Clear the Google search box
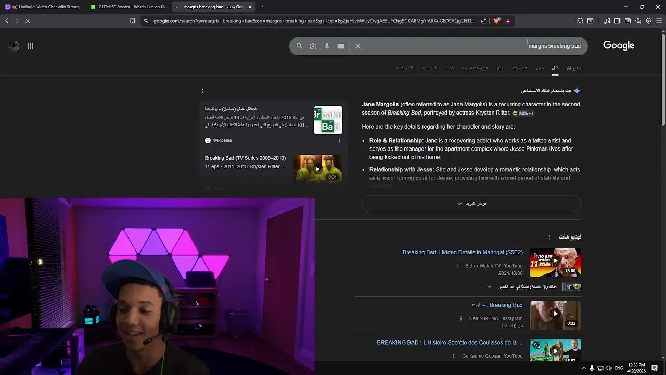Viewport: 666px width, 375px height. click(x=358, y=46)
